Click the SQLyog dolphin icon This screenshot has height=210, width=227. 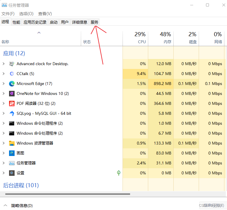click(12, 114)
